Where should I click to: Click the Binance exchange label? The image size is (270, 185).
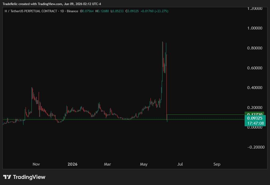tap(72, 11)
